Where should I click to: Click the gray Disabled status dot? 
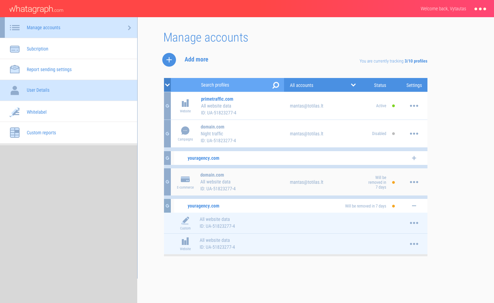[x=393, y=134]
